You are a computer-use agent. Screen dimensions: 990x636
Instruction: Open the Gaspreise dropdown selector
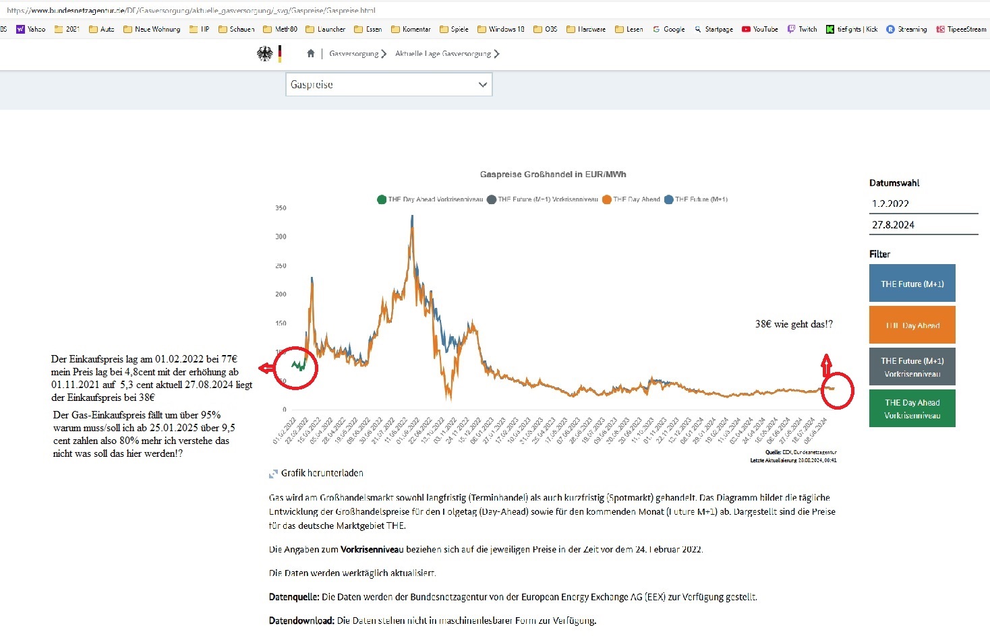click(x=388, y=85)
